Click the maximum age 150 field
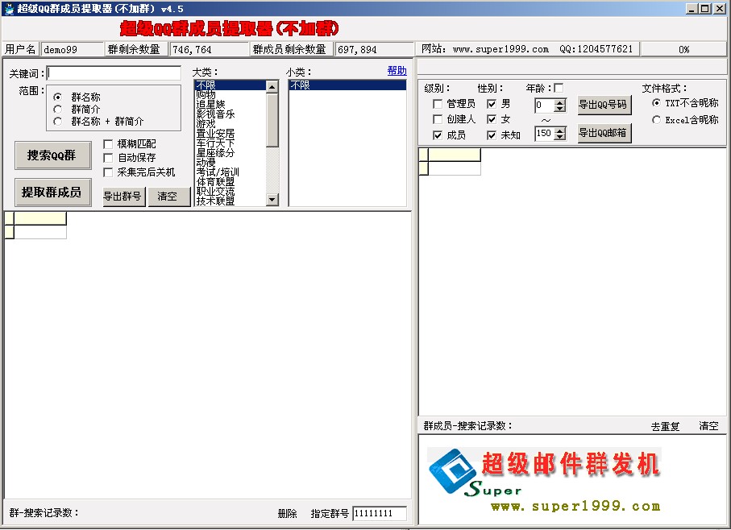Viewport: 731px width, 530px height. (544, 134)
